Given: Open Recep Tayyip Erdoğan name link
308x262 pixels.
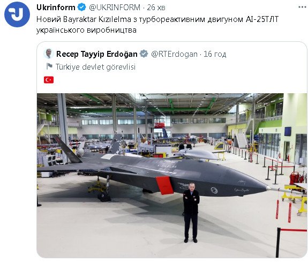Looking at the screenshot, I should point(96,54).
